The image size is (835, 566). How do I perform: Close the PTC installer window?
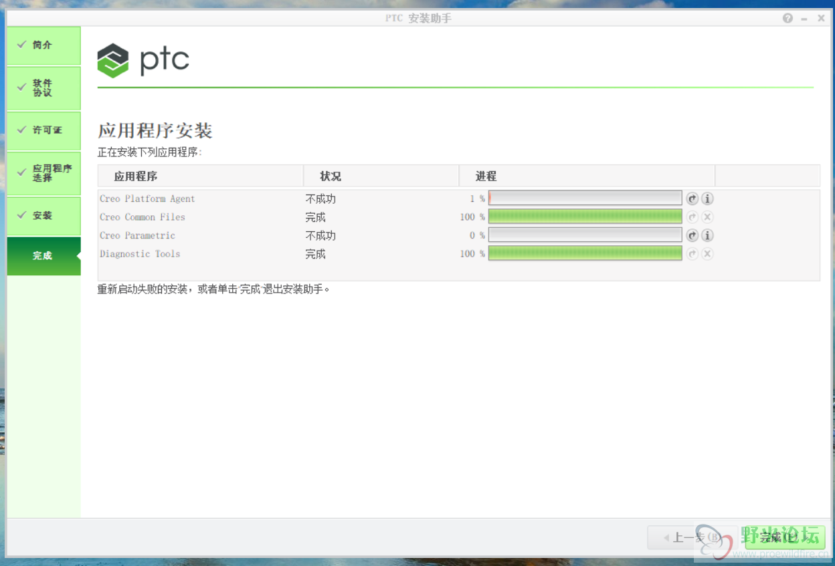pyautogui.click(x=821, y=18)
